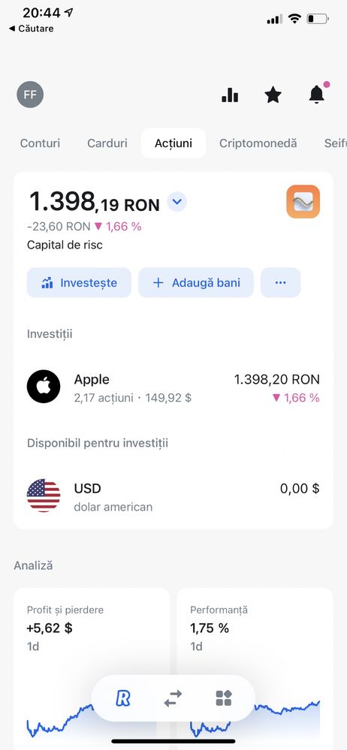Image resolution: width=347 pixels, height=750 pixels.
Task: Expand the balance currency dropdown chevron
Action: tap(177, 202)
